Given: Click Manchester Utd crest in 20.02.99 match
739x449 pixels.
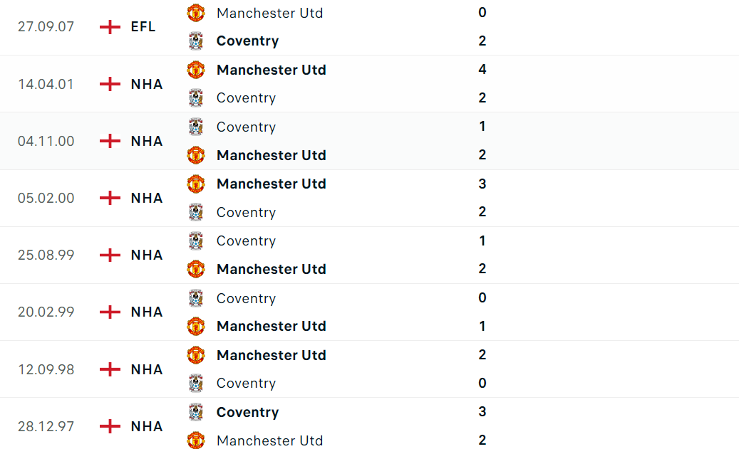Looking at the screenshot, I should 196,326.
